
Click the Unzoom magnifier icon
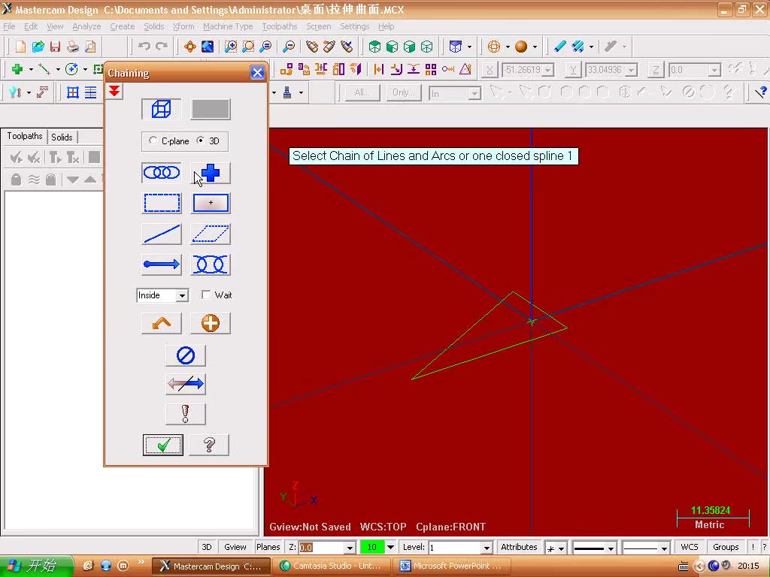pyautogui.click(x=290, y=47)
